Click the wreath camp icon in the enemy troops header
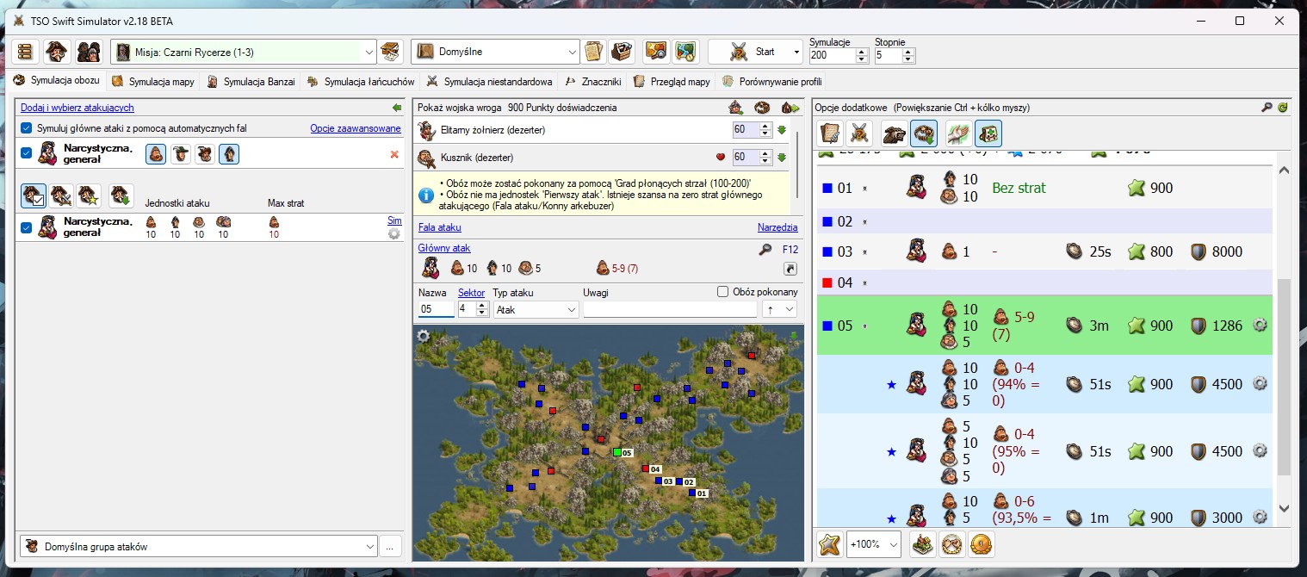 click(x=762, y=108)
